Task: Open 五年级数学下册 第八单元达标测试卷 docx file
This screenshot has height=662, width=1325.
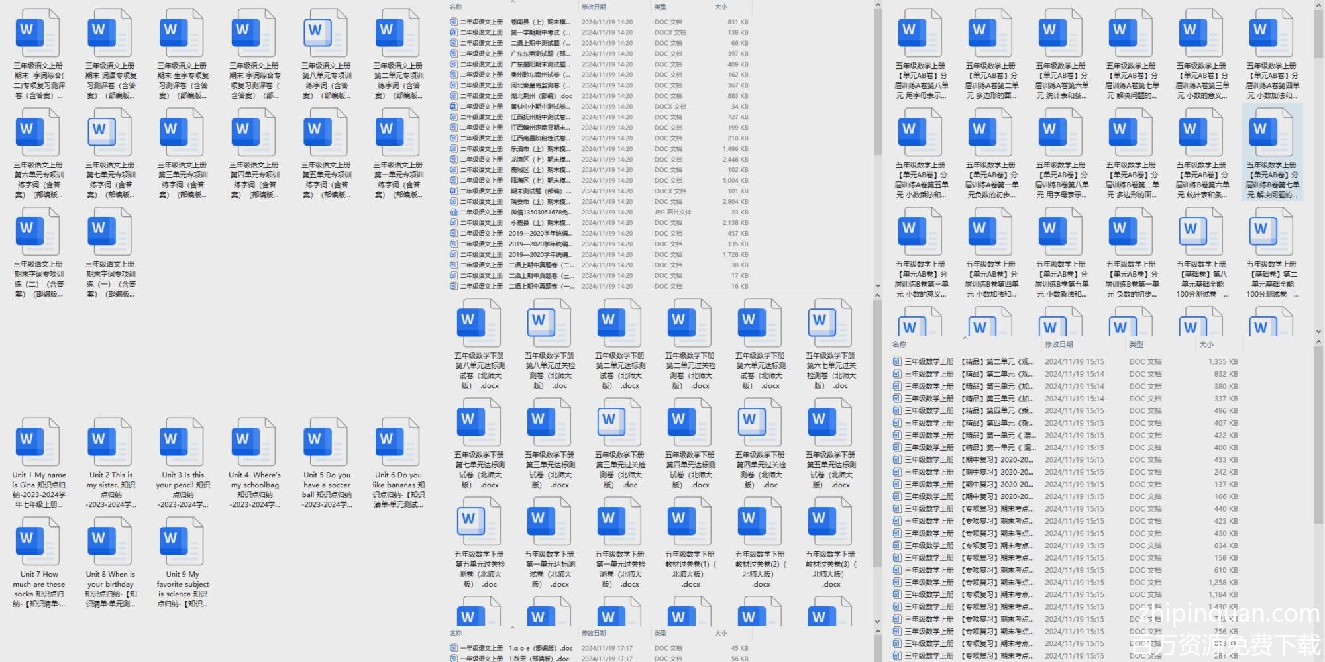Action: click(x=480, y=323)
